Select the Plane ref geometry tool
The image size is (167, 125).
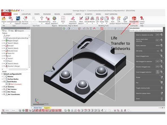point(63,19)
